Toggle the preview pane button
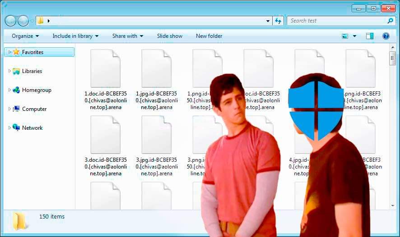The width and height of the screenshot is (400, 237). (370, 36)
